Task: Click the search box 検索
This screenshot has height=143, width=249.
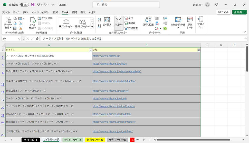Action: click(126, 5)
